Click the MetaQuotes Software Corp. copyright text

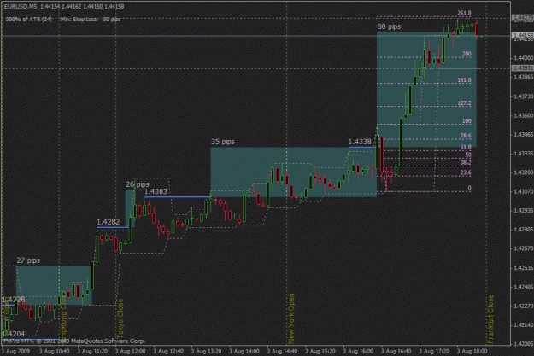click(74, 341)
